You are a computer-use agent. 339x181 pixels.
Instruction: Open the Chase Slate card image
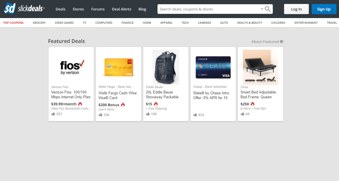click(x=213, y=67)
